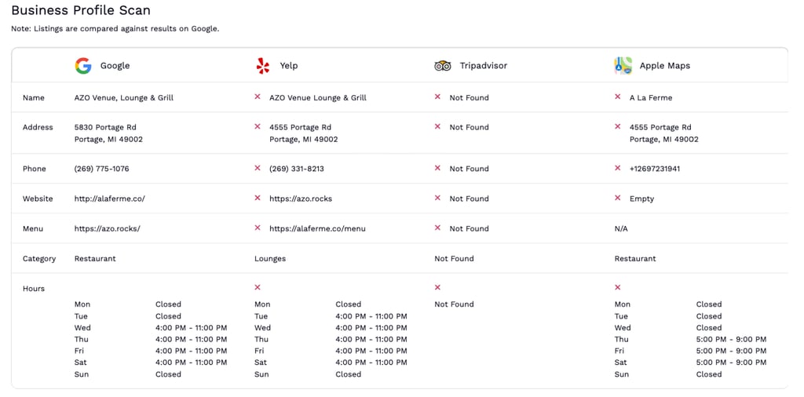Click red X beside A La Ferme

click(617, 97)
